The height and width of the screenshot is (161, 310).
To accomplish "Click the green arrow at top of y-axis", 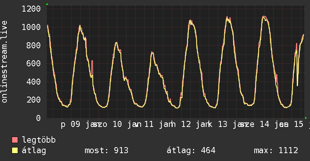I will pos(47,4).
